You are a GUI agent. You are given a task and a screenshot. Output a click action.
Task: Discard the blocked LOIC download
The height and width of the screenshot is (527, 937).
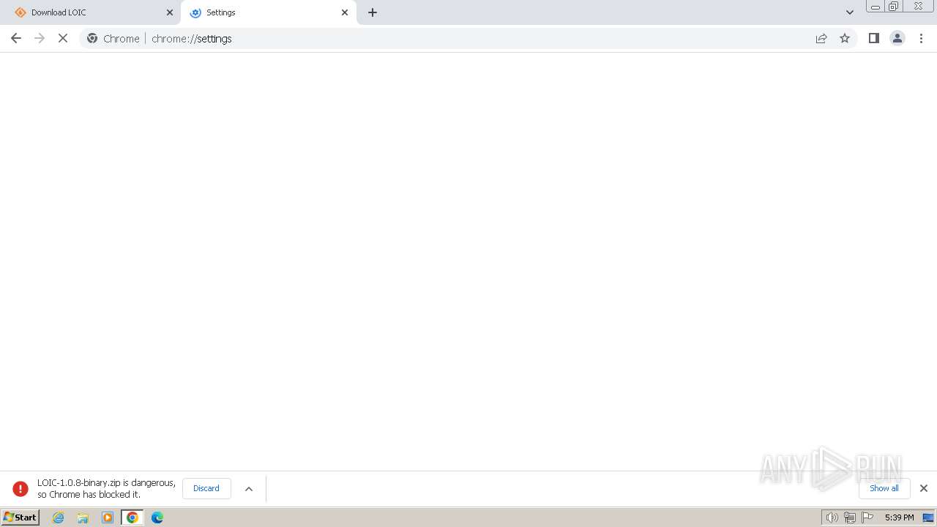pos(206,489)
